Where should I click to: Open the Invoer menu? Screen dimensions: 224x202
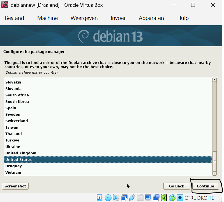118,18
